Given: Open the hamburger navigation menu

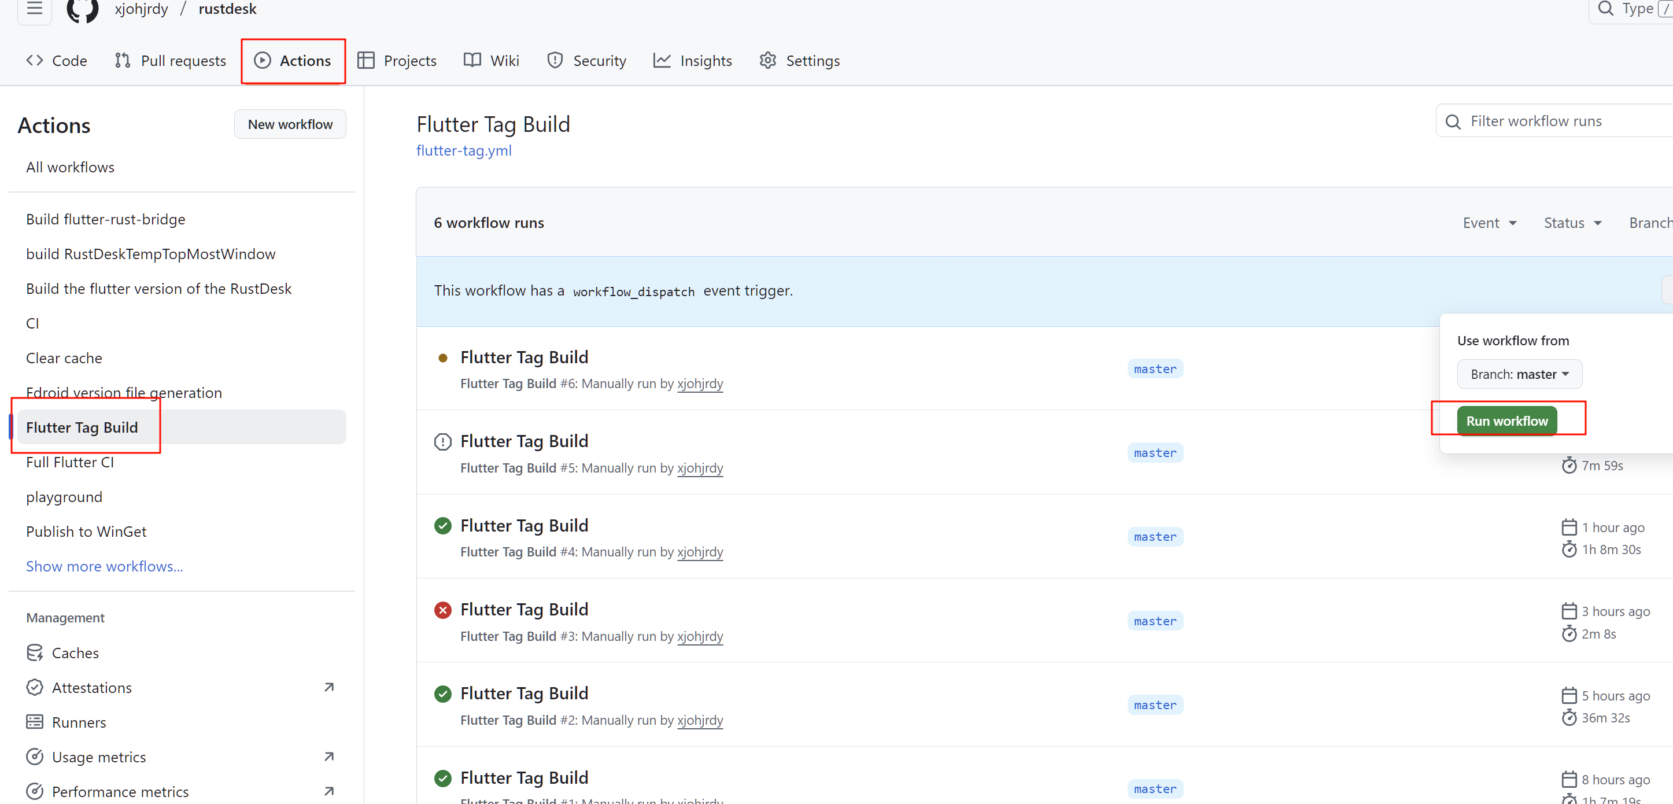Looking at the screenshot, I should click(35, 9).
